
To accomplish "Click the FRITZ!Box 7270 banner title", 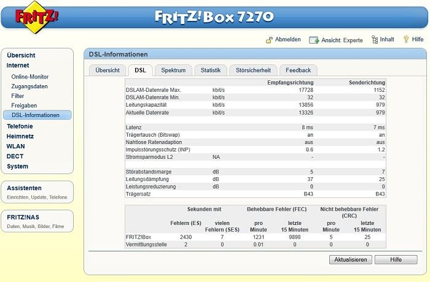I will [x=214, y=17].
